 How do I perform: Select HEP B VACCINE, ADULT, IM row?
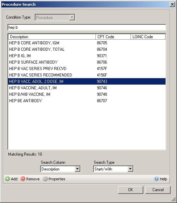coord(87,88)
